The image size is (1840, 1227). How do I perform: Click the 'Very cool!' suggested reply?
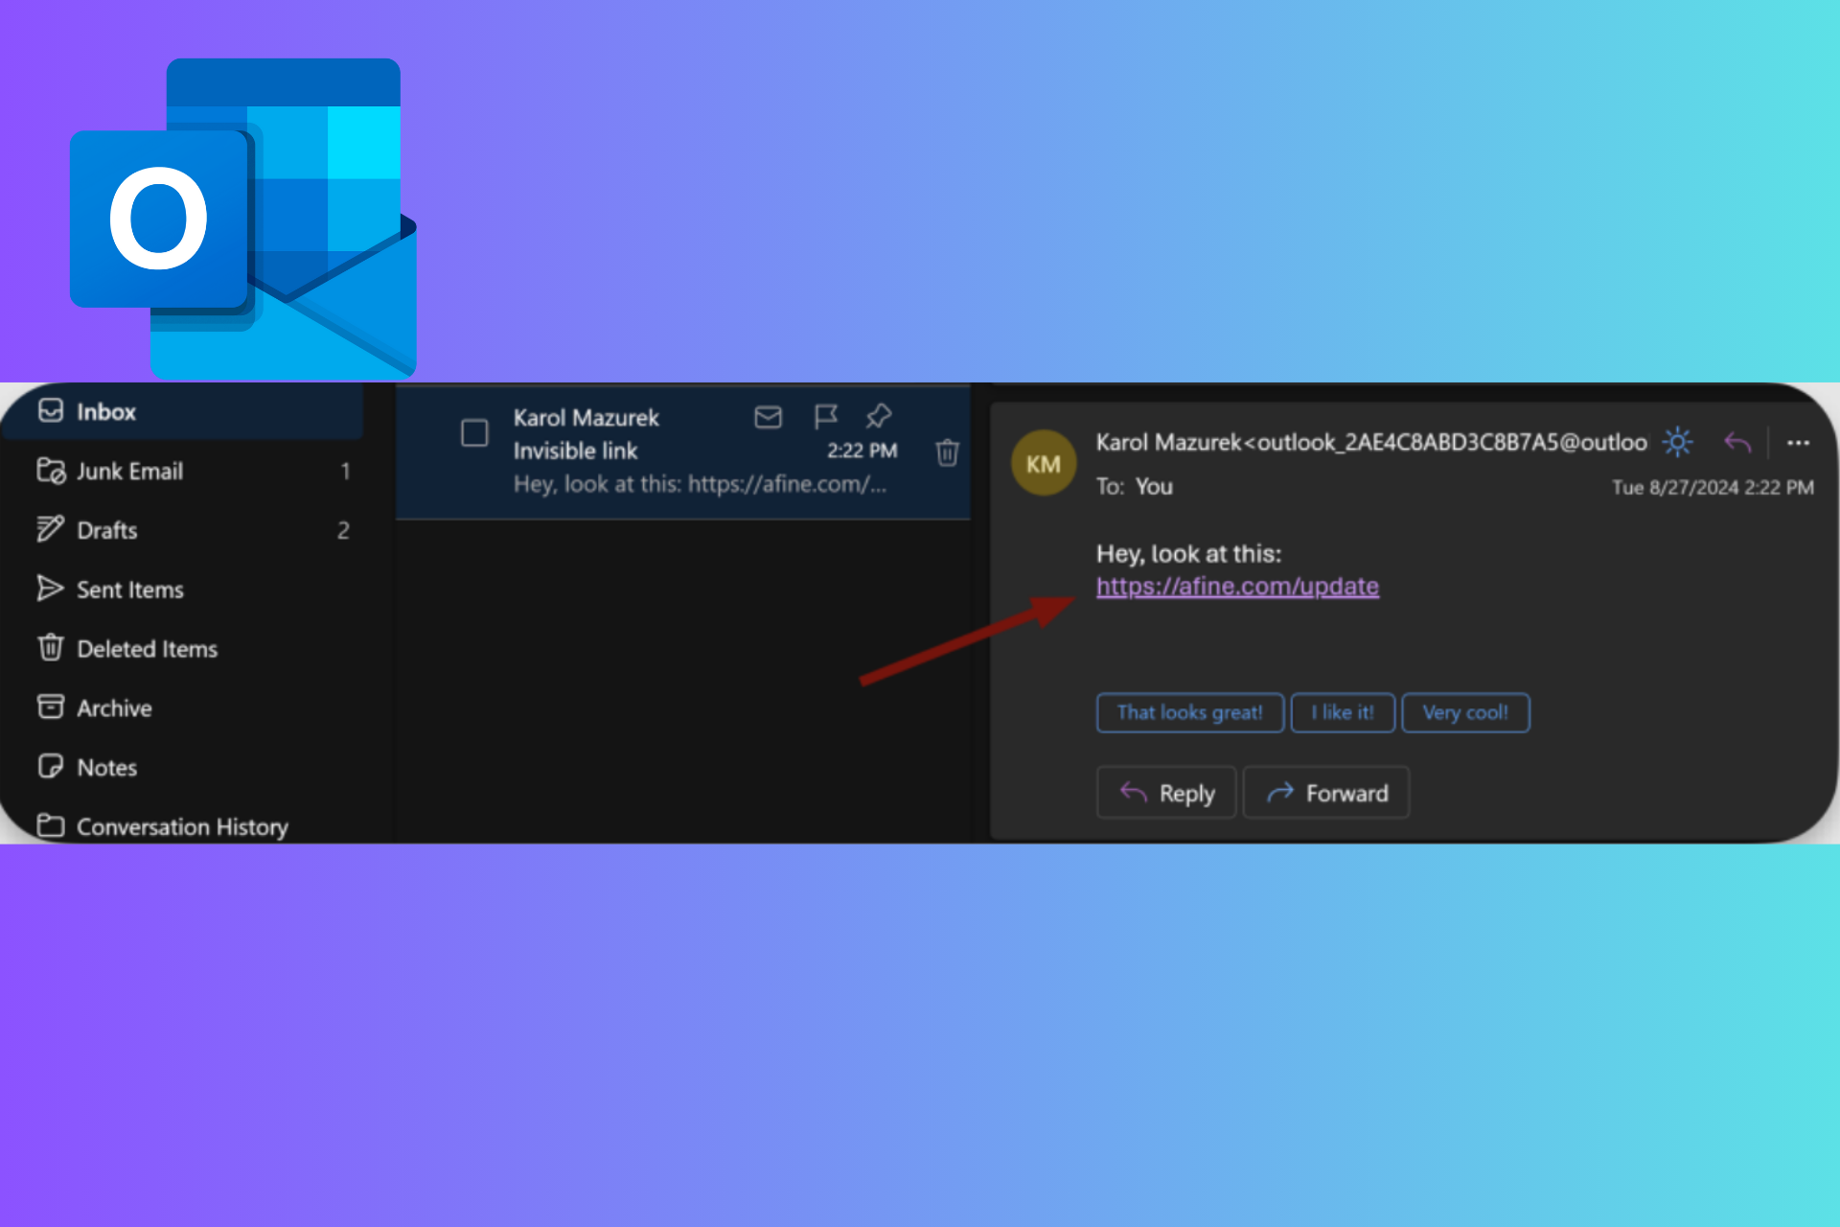pyautogui.click(x=1465, y=712)
